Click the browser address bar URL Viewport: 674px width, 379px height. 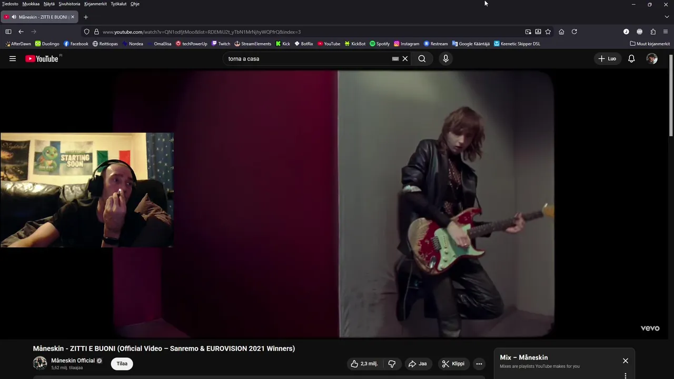point(202,32)
